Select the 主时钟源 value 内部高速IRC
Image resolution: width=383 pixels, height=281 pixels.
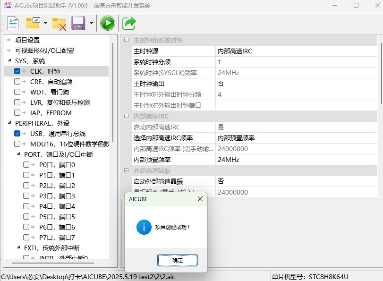(296, 51)
